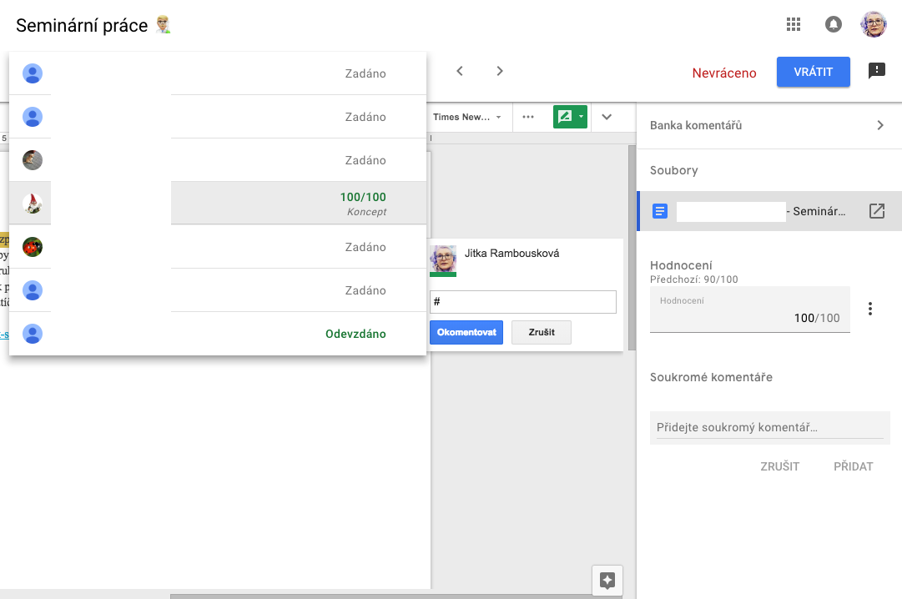Open the three-dot toolbar overflow menu
This screenshot has width=902, height=599.
[x=527, y=117]
